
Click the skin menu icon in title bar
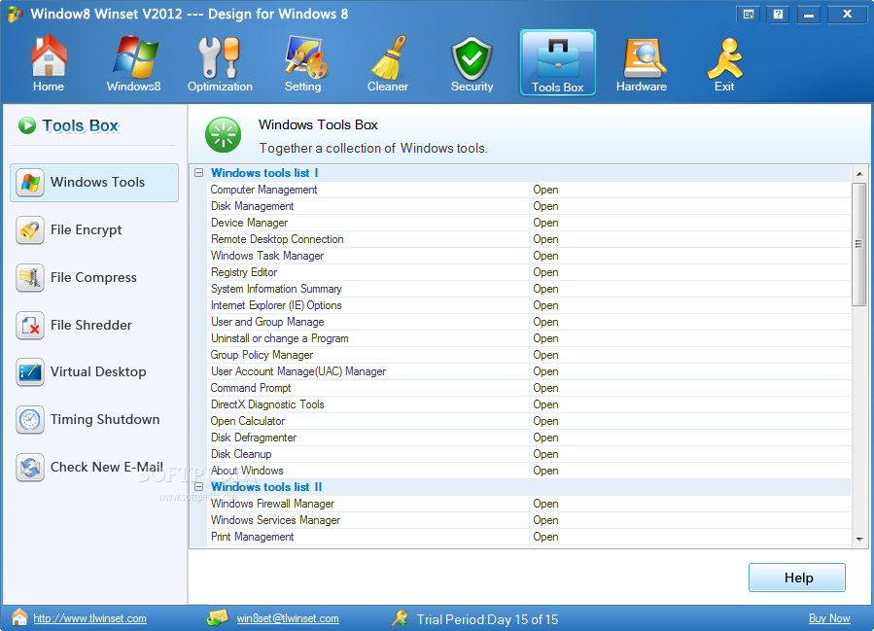(x=749, y=15)
